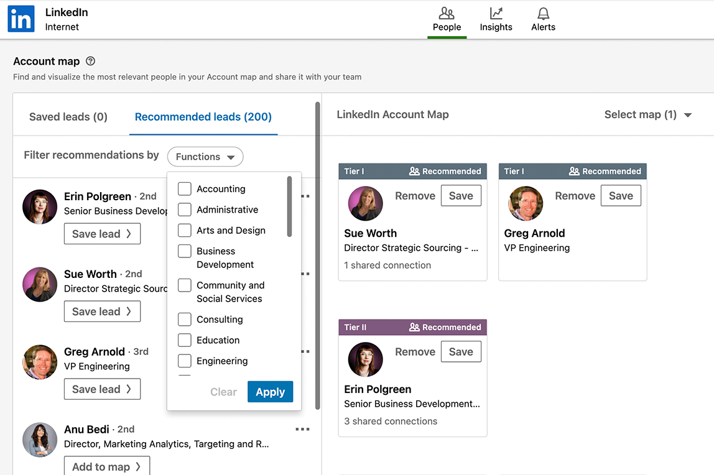714x475 pixels.
Task: Click Recommended icon on Erin Polgreen card
Action: pyautogui.click(x=414, y=327)
